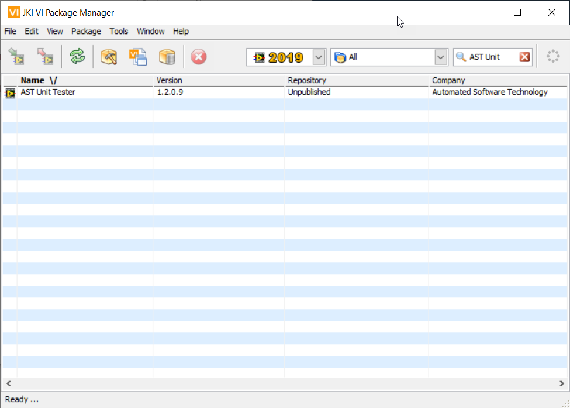Click the magnifier icon in search box
Image resolution: width=570 pixels, height=408 pixels.
[461, 57]
